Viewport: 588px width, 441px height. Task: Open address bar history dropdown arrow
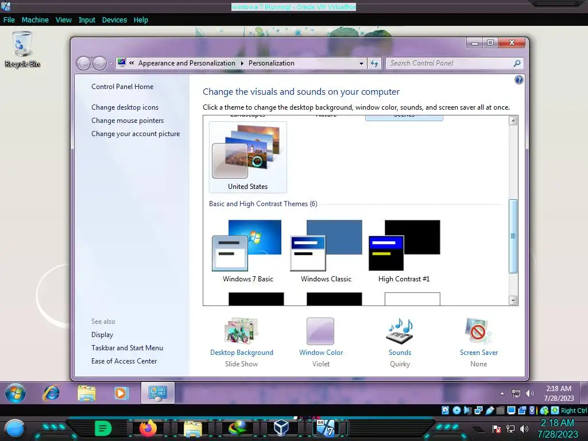pyautogui.click(x=361, y=63)
